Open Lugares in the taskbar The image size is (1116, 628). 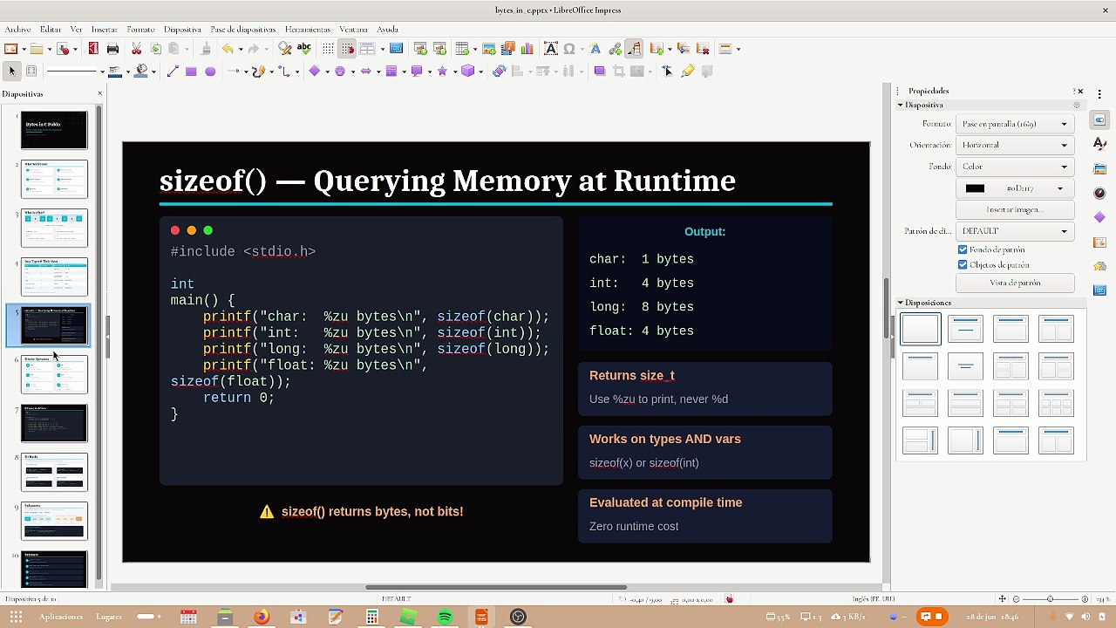pos(109,617)
